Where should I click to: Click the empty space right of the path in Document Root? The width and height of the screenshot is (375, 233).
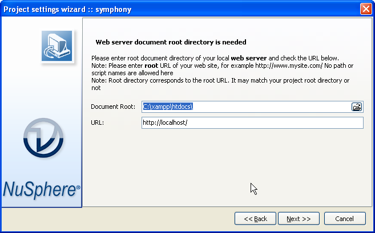(274, 107)
